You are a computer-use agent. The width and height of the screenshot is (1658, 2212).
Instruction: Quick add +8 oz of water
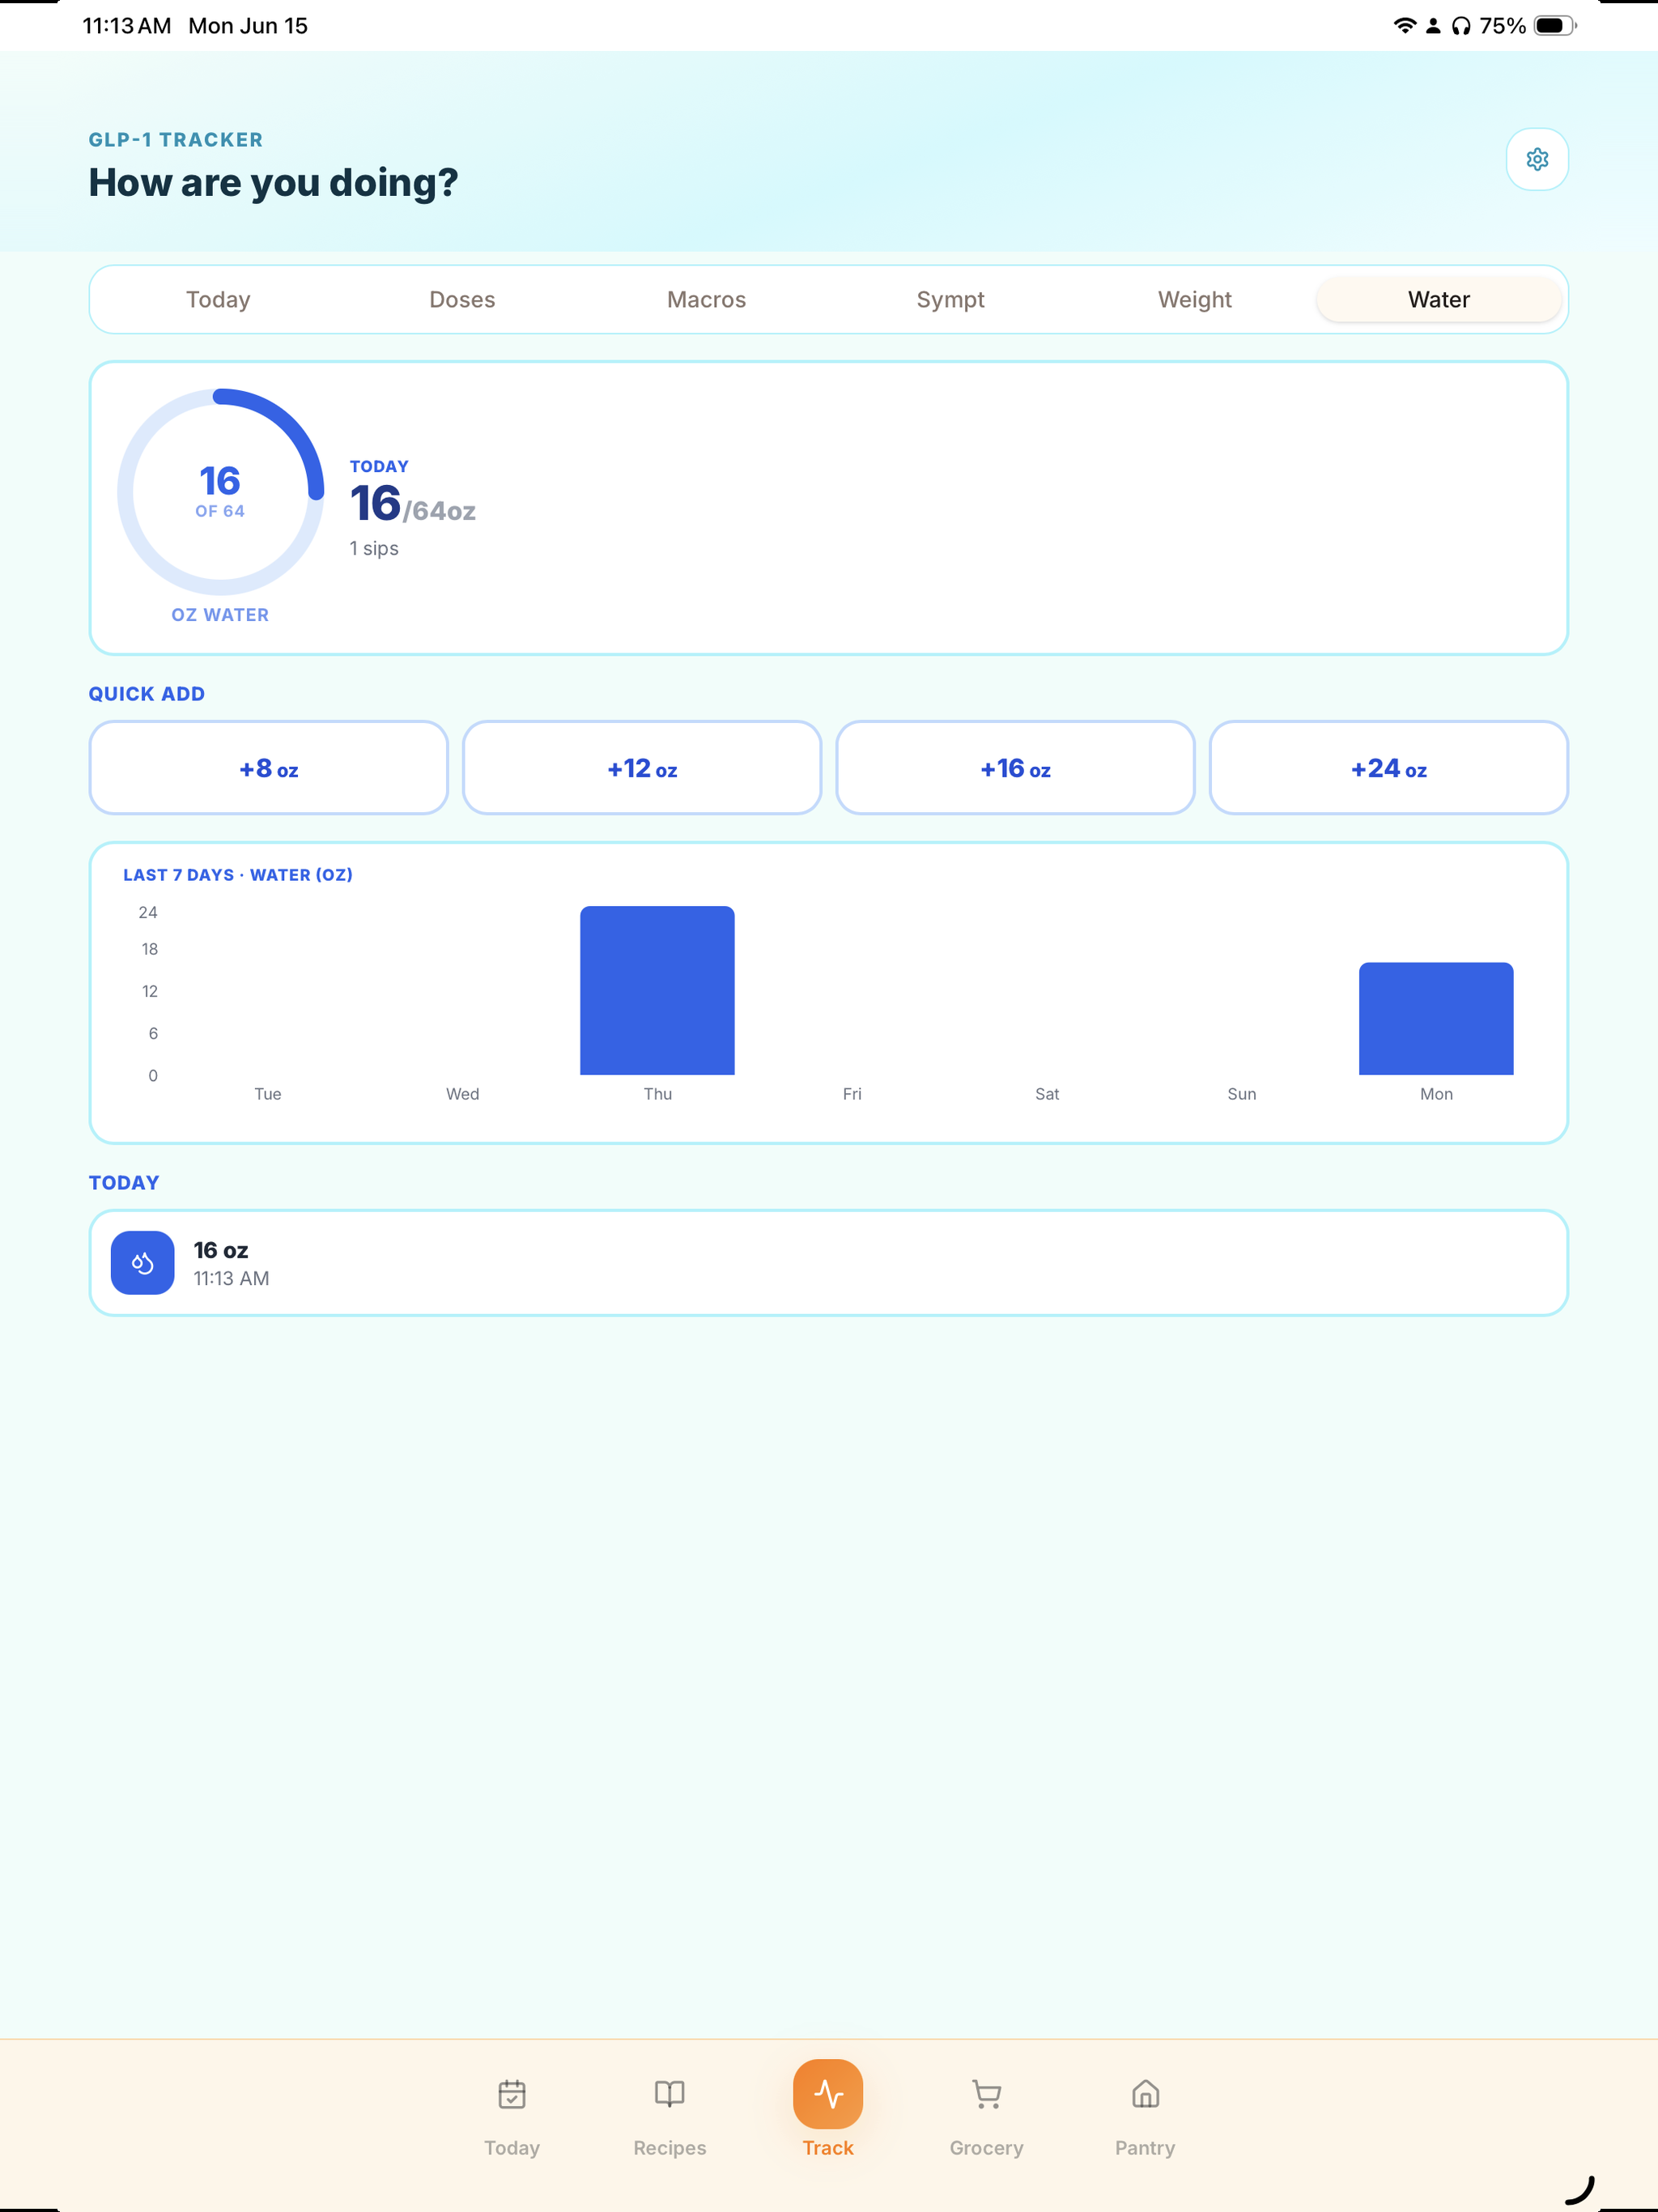click(x=268, y=768)
